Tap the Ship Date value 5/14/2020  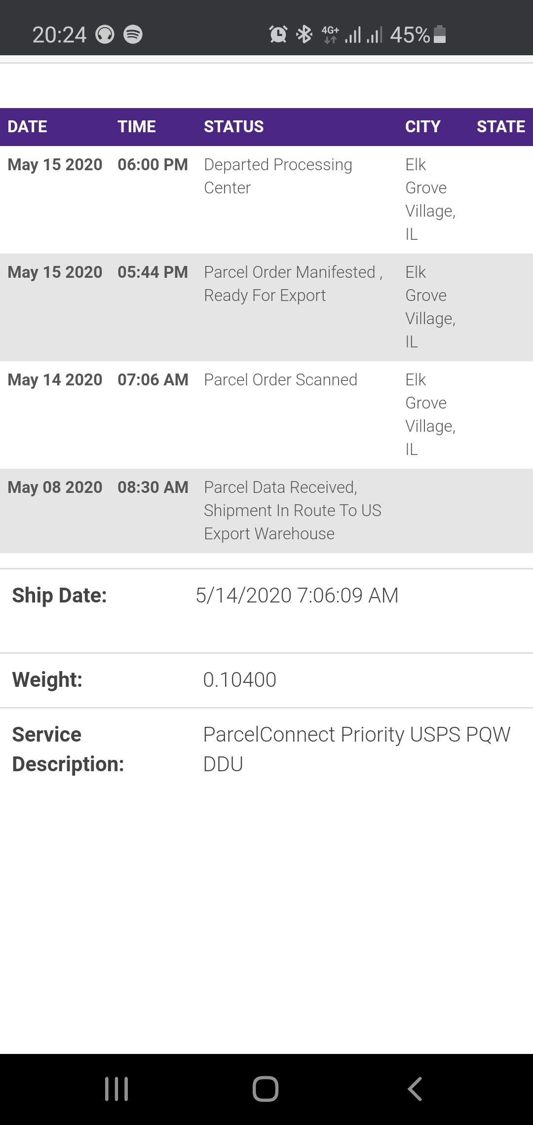297,596
